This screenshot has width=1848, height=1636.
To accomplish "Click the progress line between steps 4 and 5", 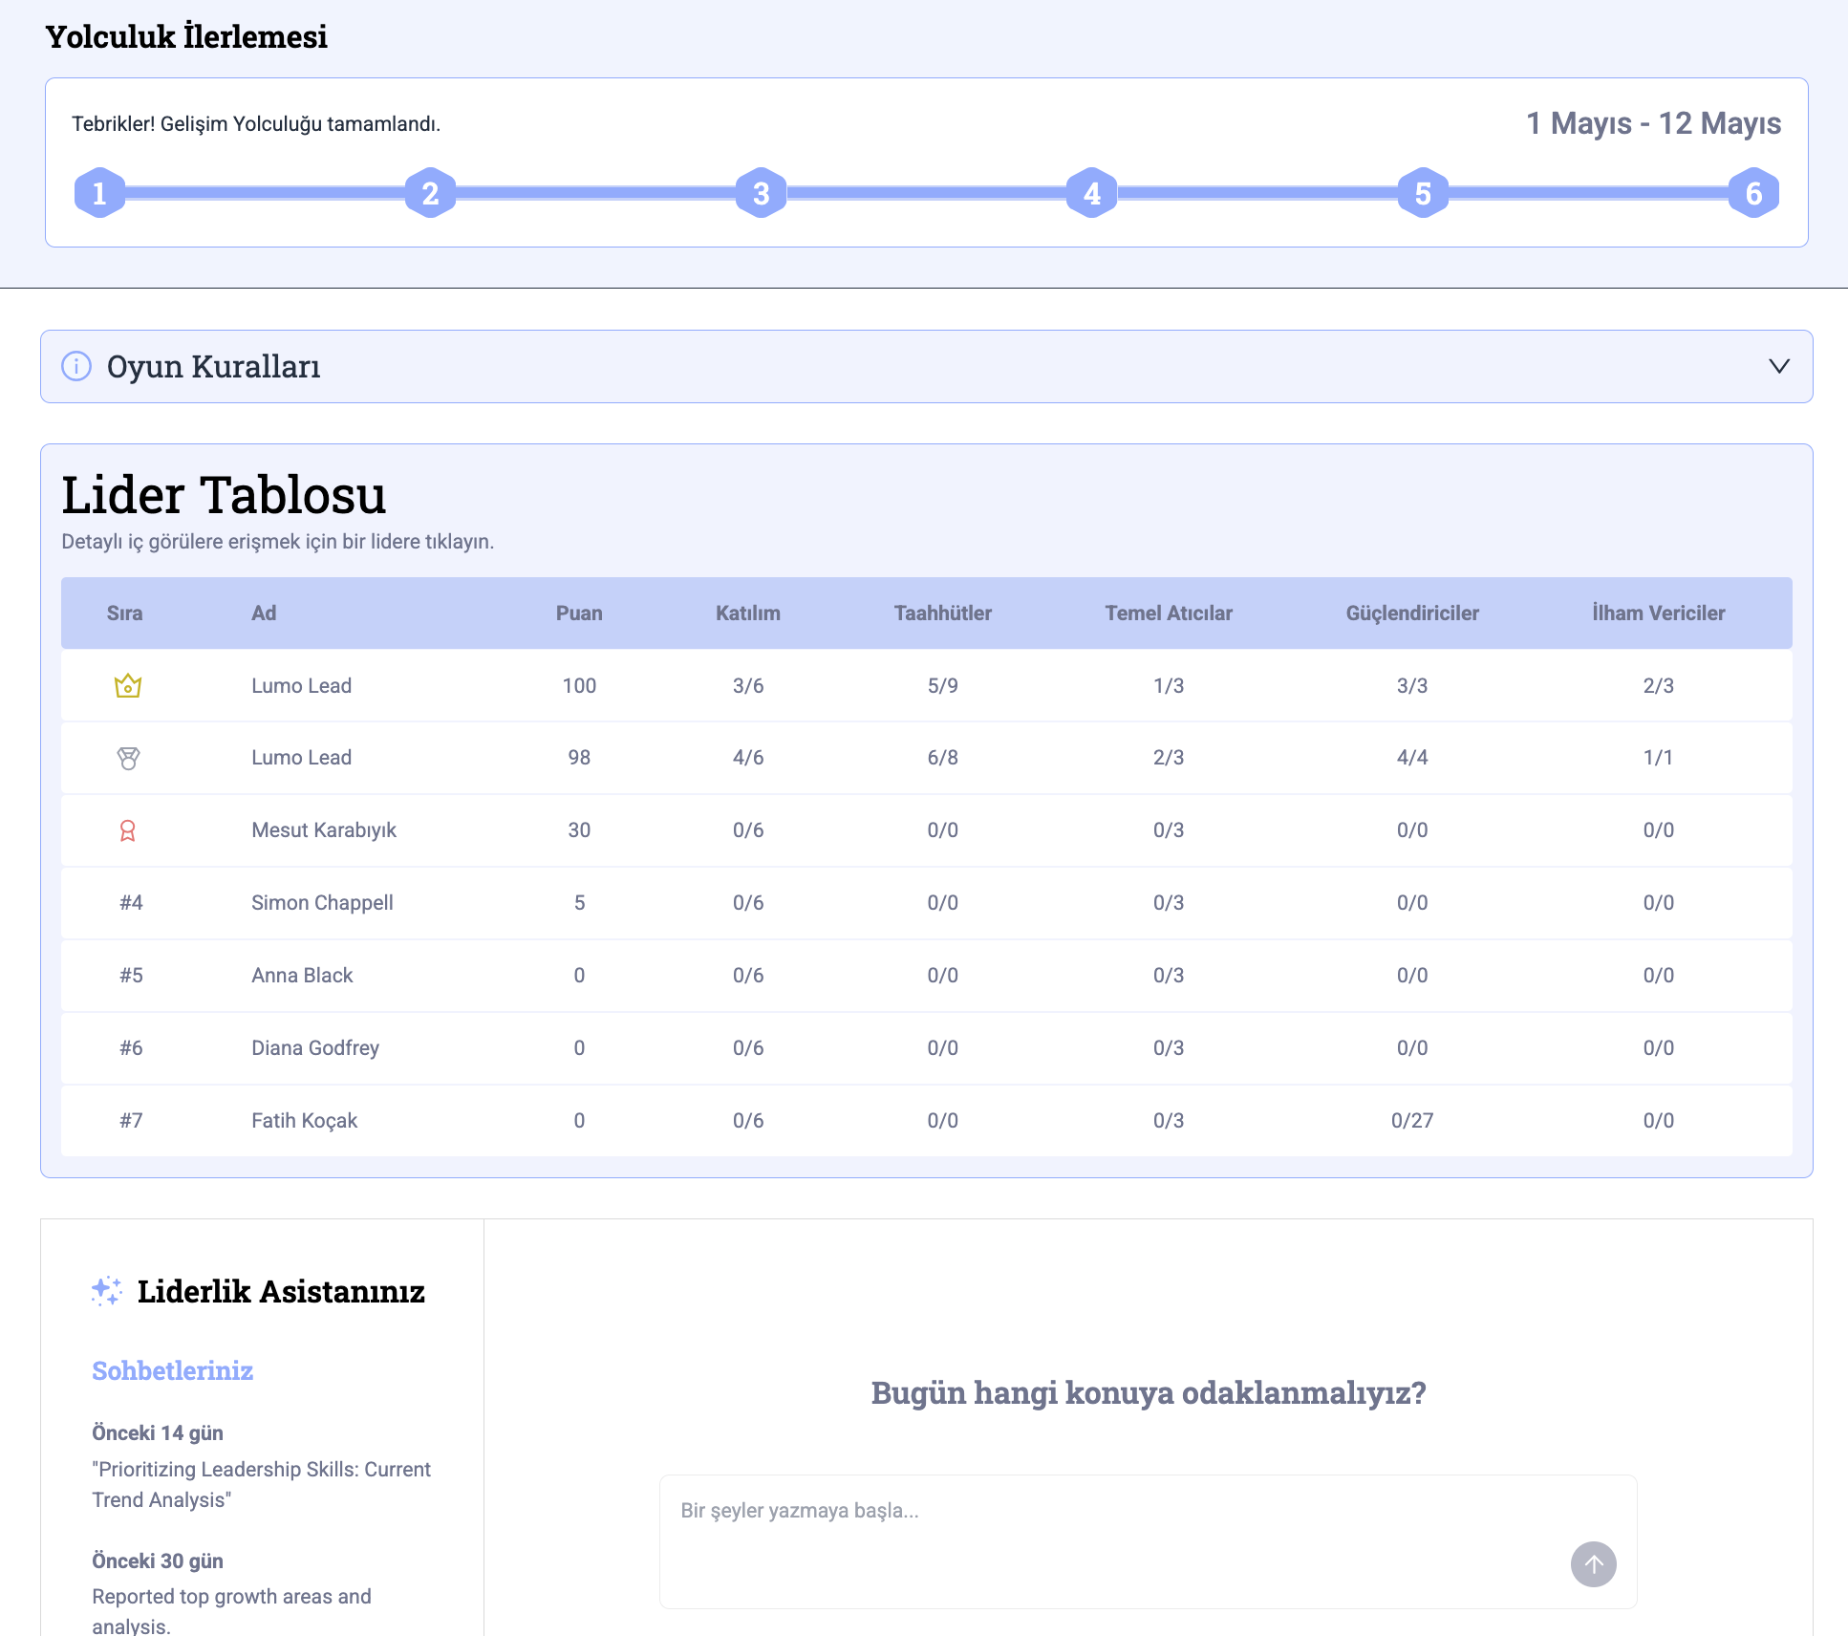I will (1257, 193).
